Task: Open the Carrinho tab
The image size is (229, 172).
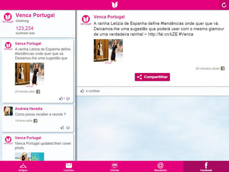Action: point(69,167)
